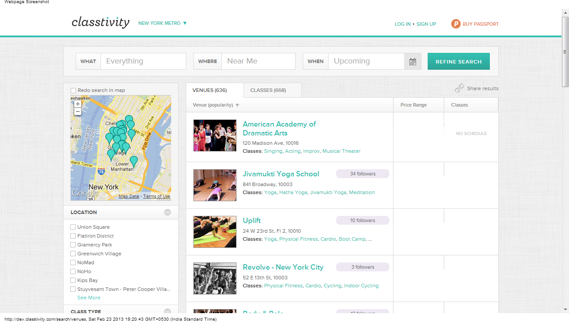Click the Buy Passport P icon

(x=456, y=24)
